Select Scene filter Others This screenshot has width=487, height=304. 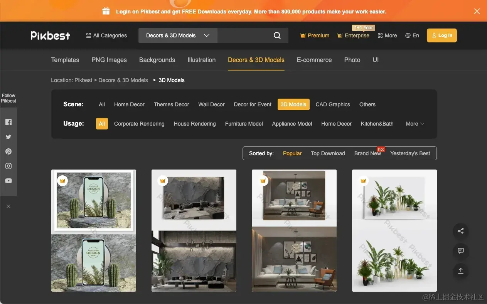pos(367,104)
